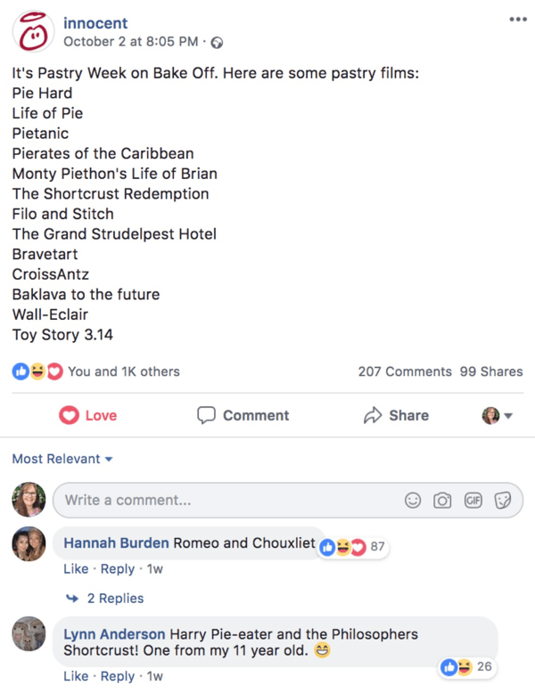Click the innocent page logo avatar

29,32
